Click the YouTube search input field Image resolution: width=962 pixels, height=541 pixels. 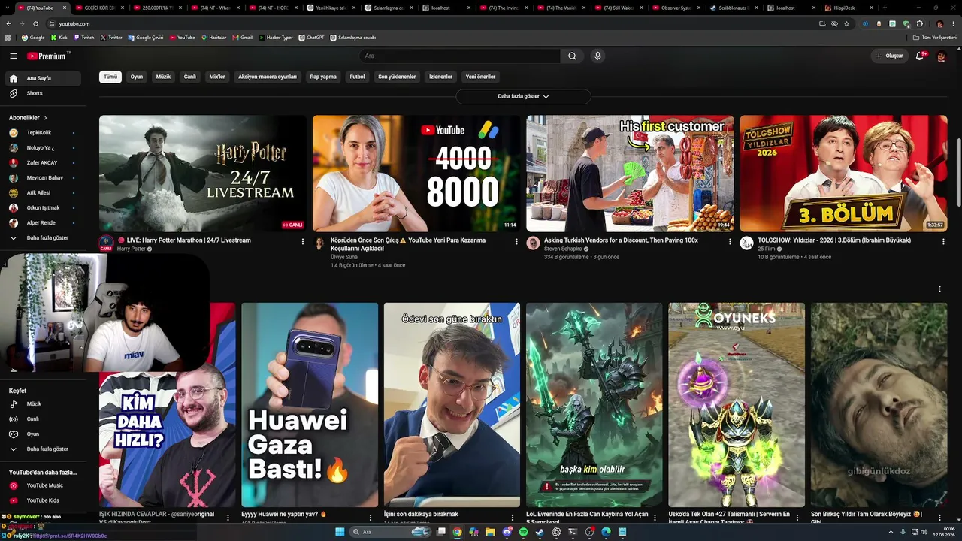460,56
